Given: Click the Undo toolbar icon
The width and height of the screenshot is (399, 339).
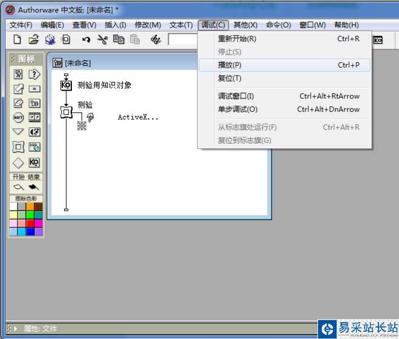Looking at the screenshot, I should click(86, 40).
